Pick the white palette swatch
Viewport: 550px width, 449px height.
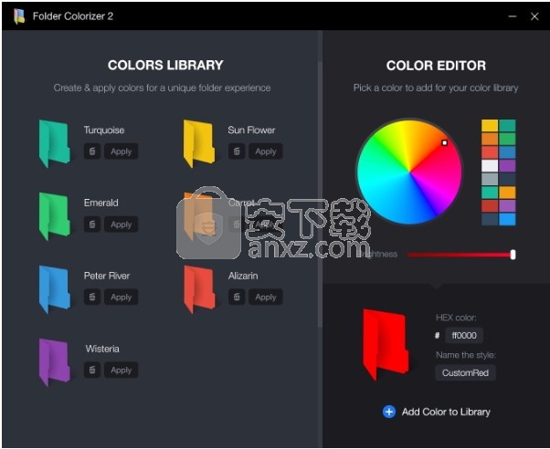(x=490, y=165)
